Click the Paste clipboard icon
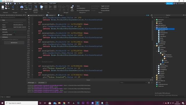186x105 pixels. click(3, 7)
